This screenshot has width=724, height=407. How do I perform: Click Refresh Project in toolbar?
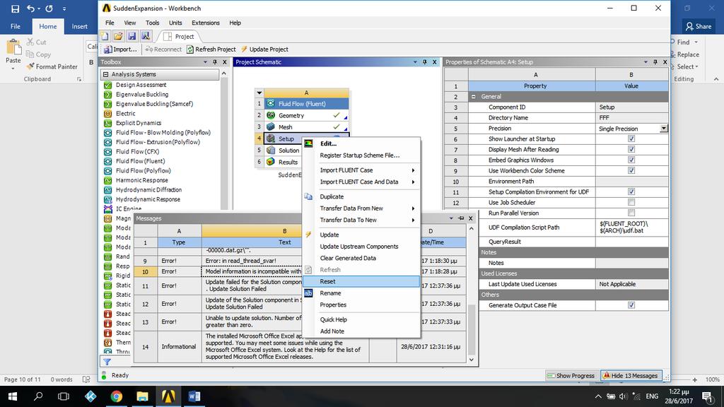pyautogui.click(x=211, y=49)
